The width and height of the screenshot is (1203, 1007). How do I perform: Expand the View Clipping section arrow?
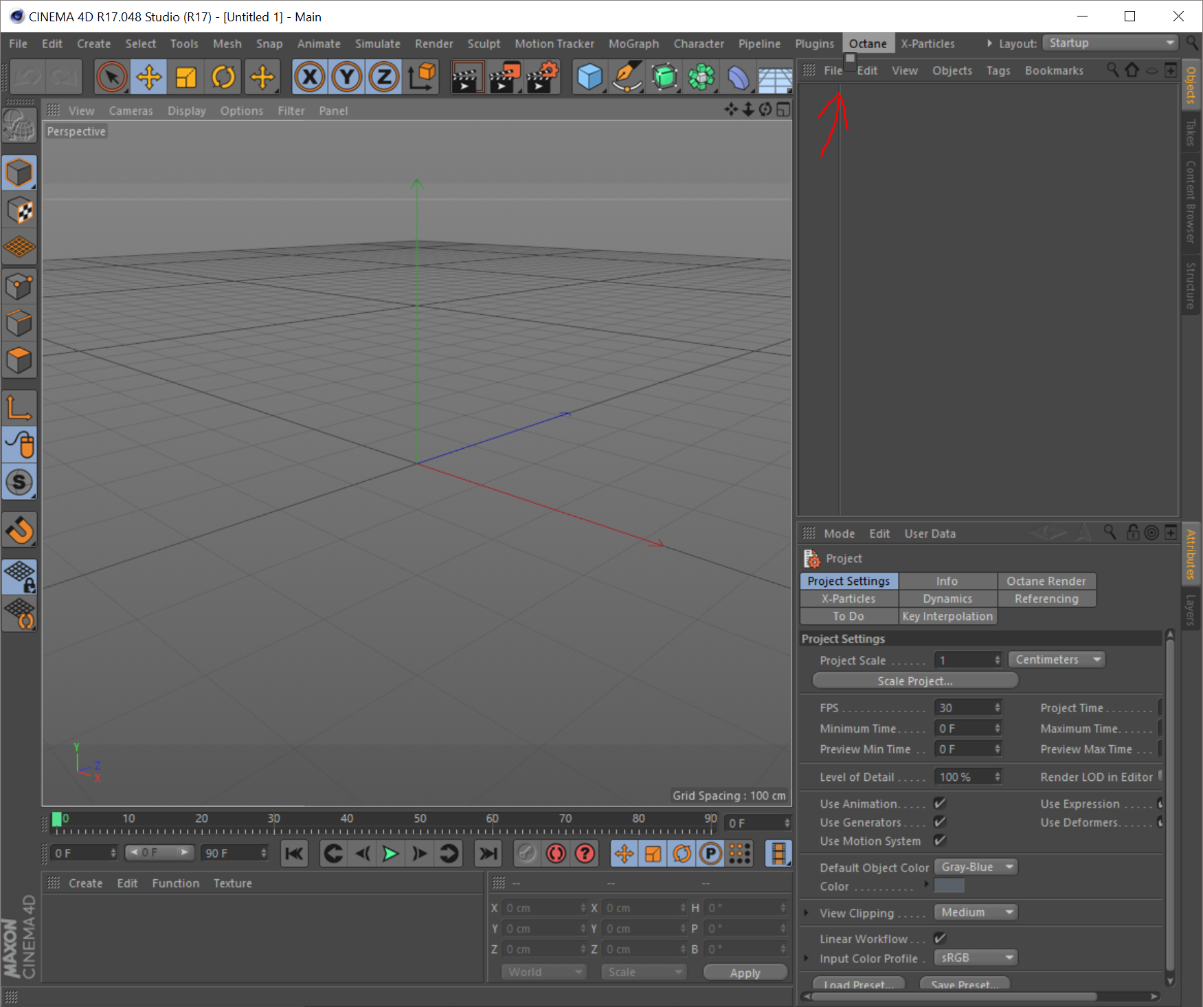pos(807,913)
